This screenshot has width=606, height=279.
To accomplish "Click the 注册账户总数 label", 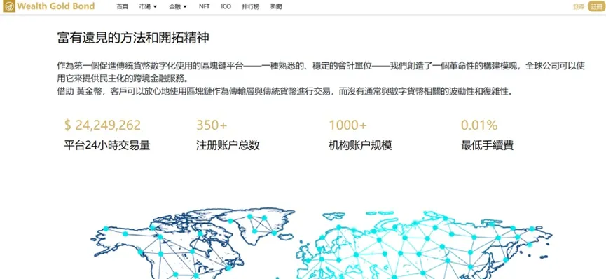I will click(x=228, y=145).
